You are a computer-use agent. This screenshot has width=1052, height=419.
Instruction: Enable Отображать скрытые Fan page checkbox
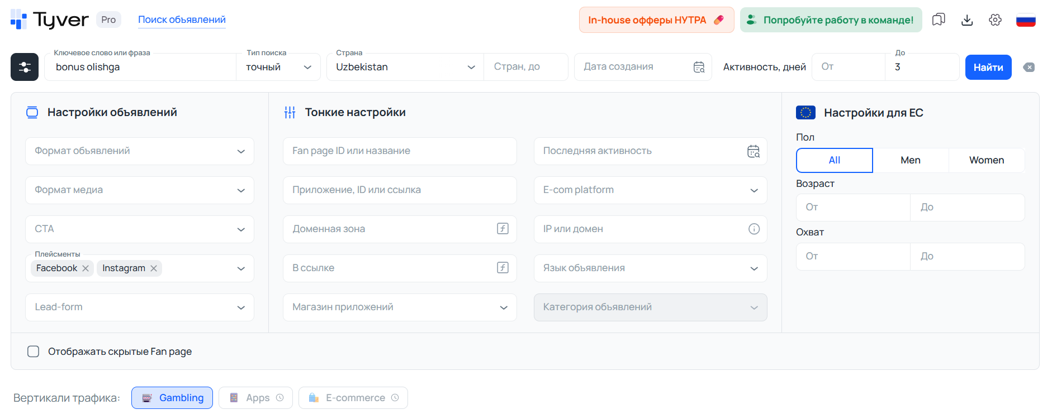pos(34,351)
